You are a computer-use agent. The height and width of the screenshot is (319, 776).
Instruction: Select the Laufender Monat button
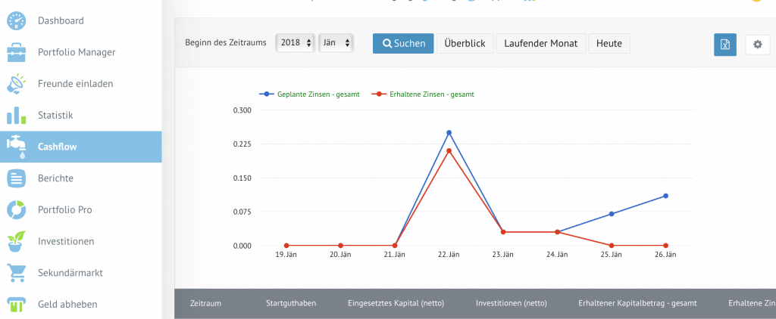click(x=541, y=43)
